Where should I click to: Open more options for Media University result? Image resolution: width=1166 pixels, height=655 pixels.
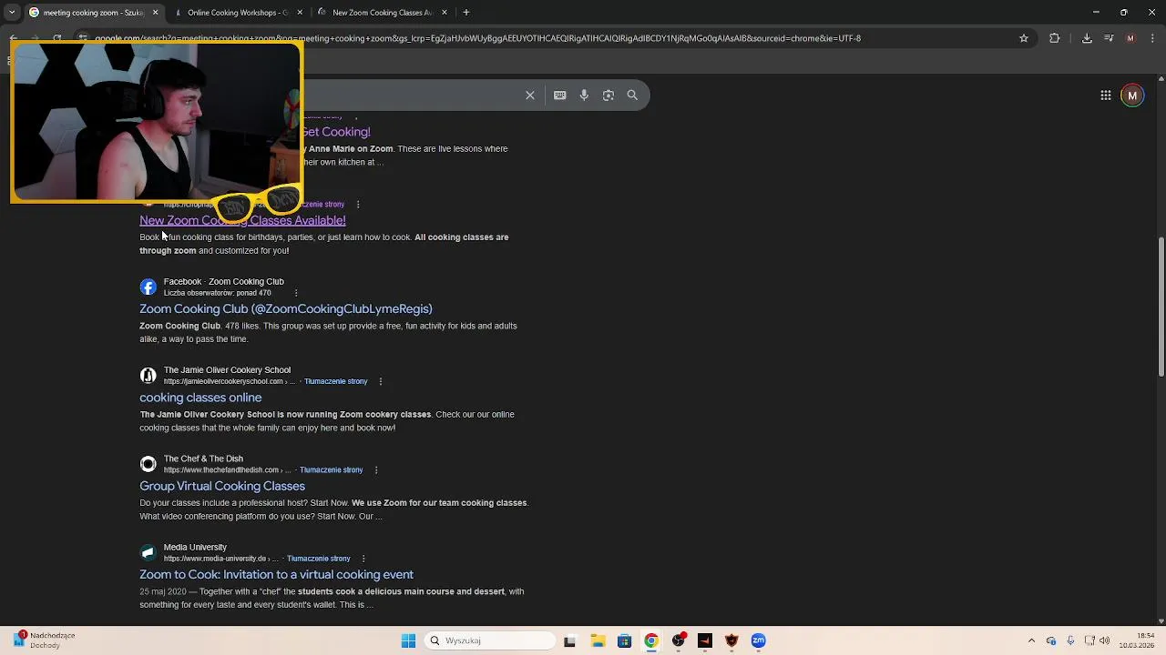click(363, 559)
